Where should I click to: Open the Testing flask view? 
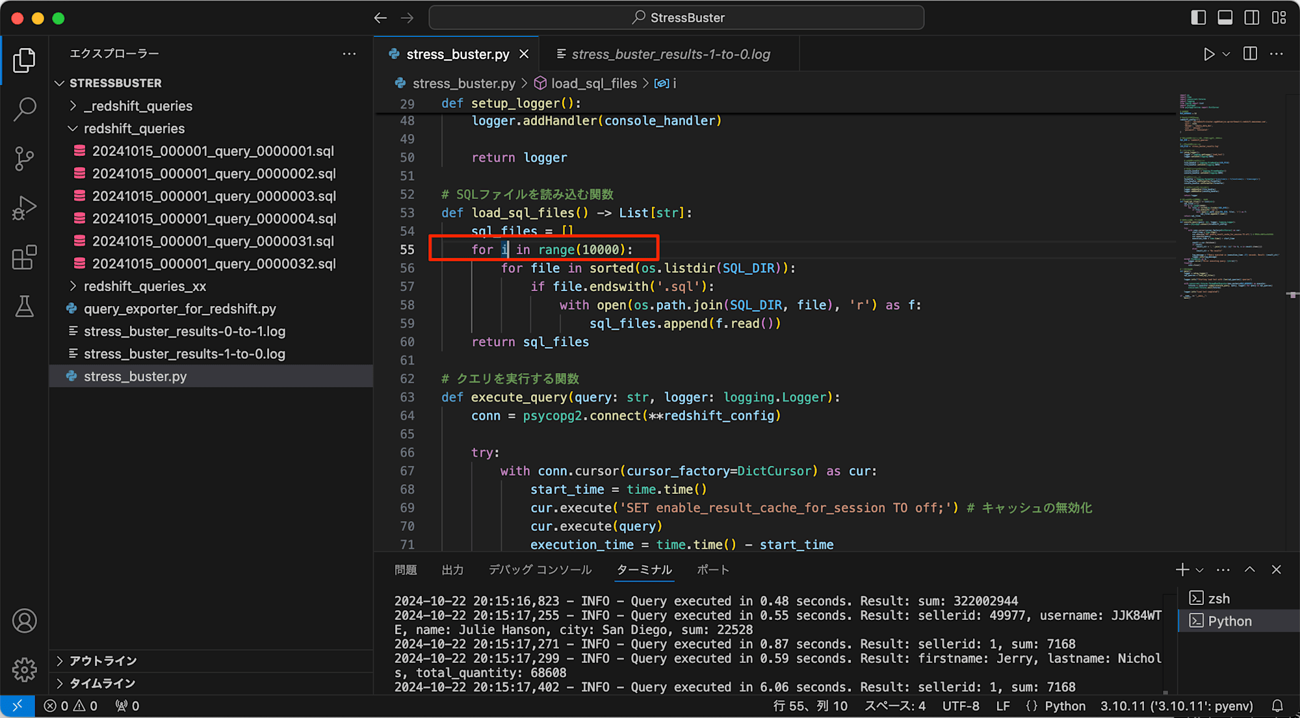click(24, 306)
